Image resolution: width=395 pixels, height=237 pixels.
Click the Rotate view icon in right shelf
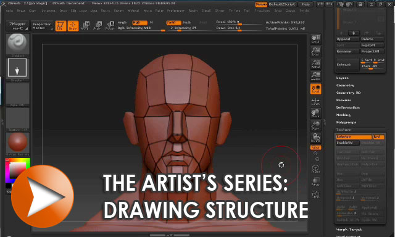315,138
